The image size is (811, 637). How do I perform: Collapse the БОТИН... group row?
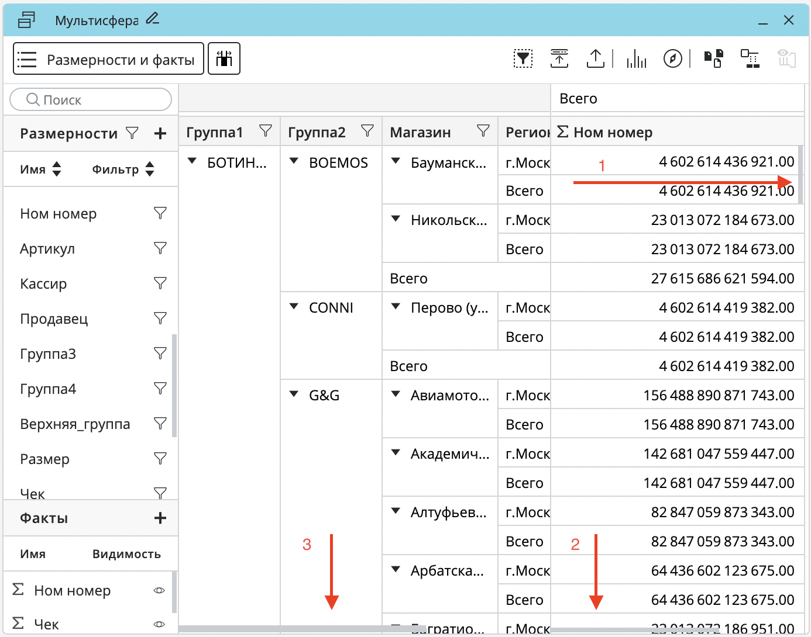tap(192, 161)
